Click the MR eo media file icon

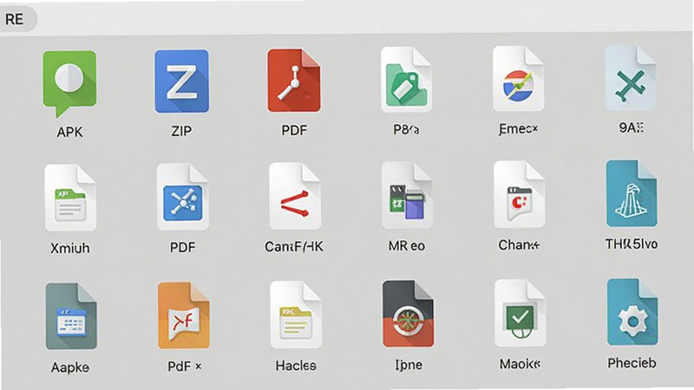coord(407,195)
